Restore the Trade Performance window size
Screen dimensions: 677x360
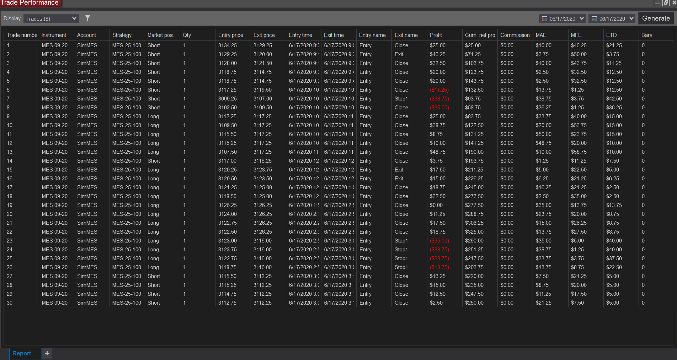666,3
